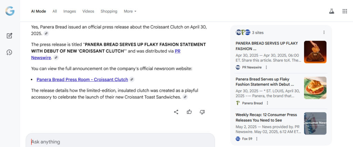
Task: Click citation link icon after April 30, 2025
Action: point(47,33)
